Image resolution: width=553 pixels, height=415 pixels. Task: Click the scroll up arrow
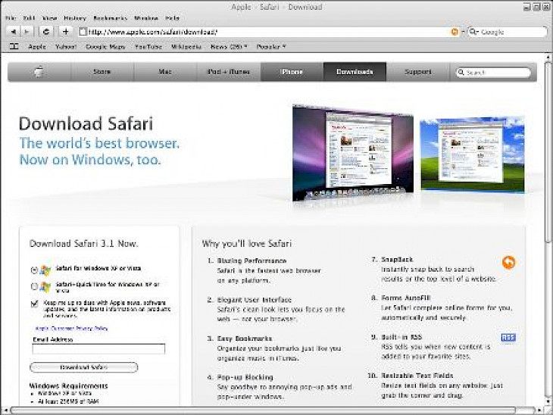coord(548,57)
